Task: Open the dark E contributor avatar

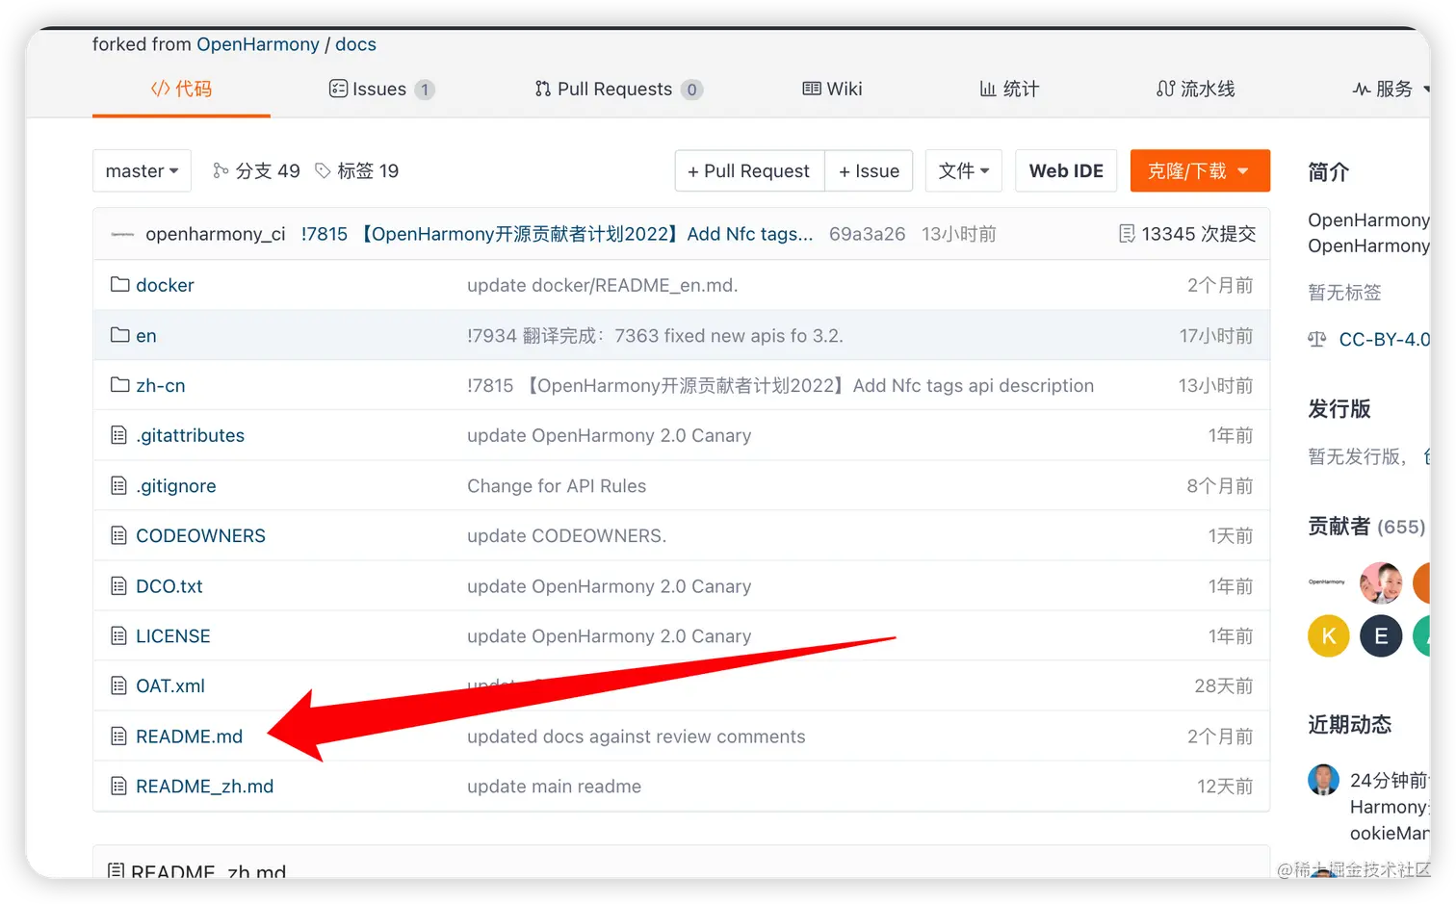Action: click(x=1380, y=635)
